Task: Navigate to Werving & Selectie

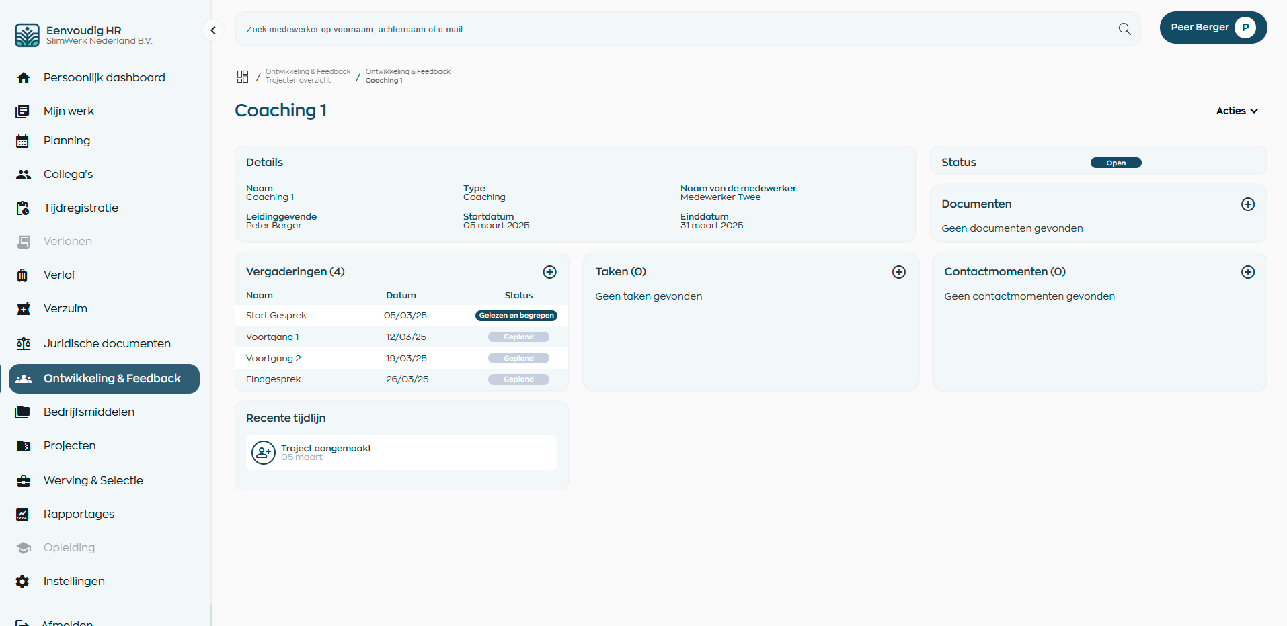Action: pyautogui.click(x=93, y=480)
